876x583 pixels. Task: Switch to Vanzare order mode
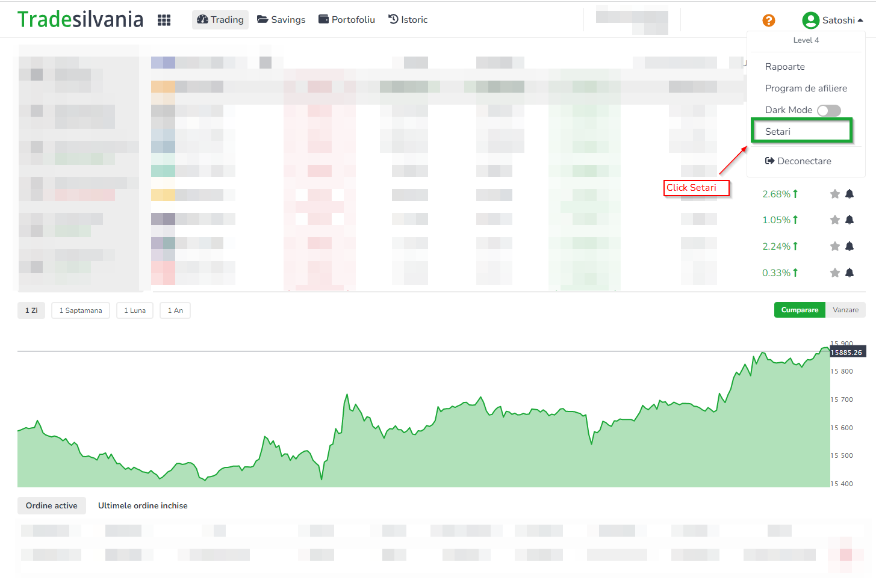click(x=845, y=310)
